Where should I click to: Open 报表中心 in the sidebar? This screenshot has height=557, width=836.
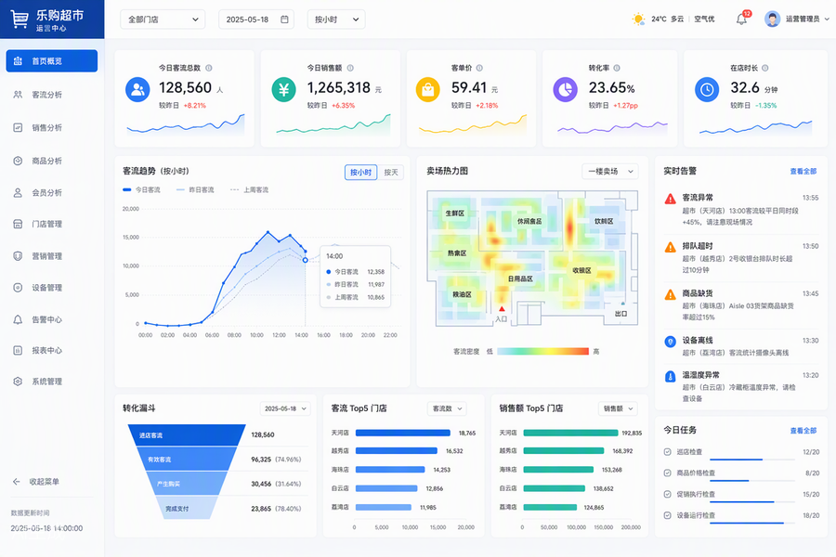(52, 351)
